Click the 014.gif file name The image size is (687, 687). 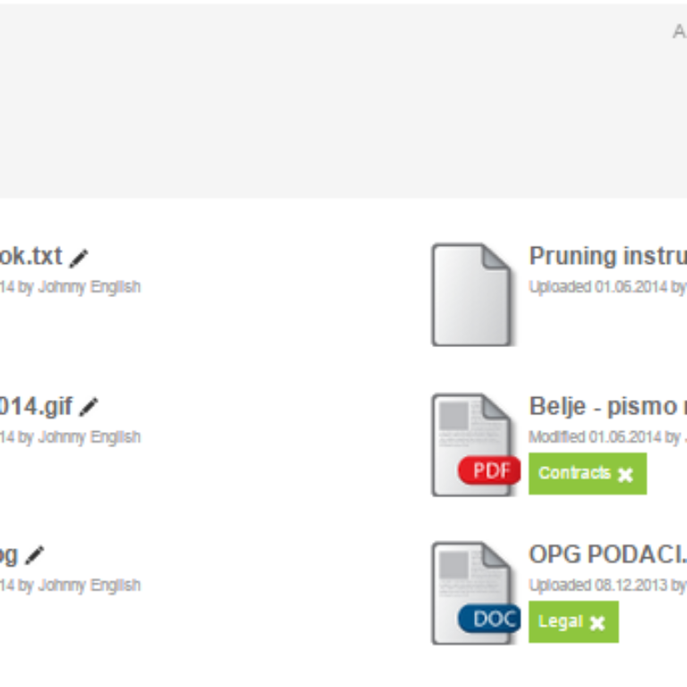click(37, 407)
